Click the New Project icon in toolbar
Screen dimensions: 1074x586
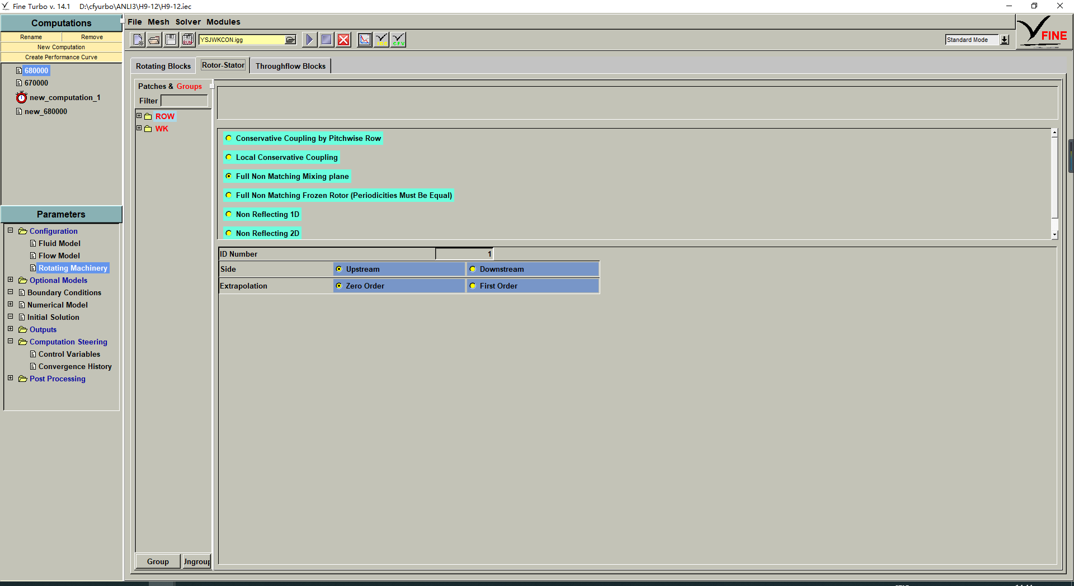click(x=138, y=40)
